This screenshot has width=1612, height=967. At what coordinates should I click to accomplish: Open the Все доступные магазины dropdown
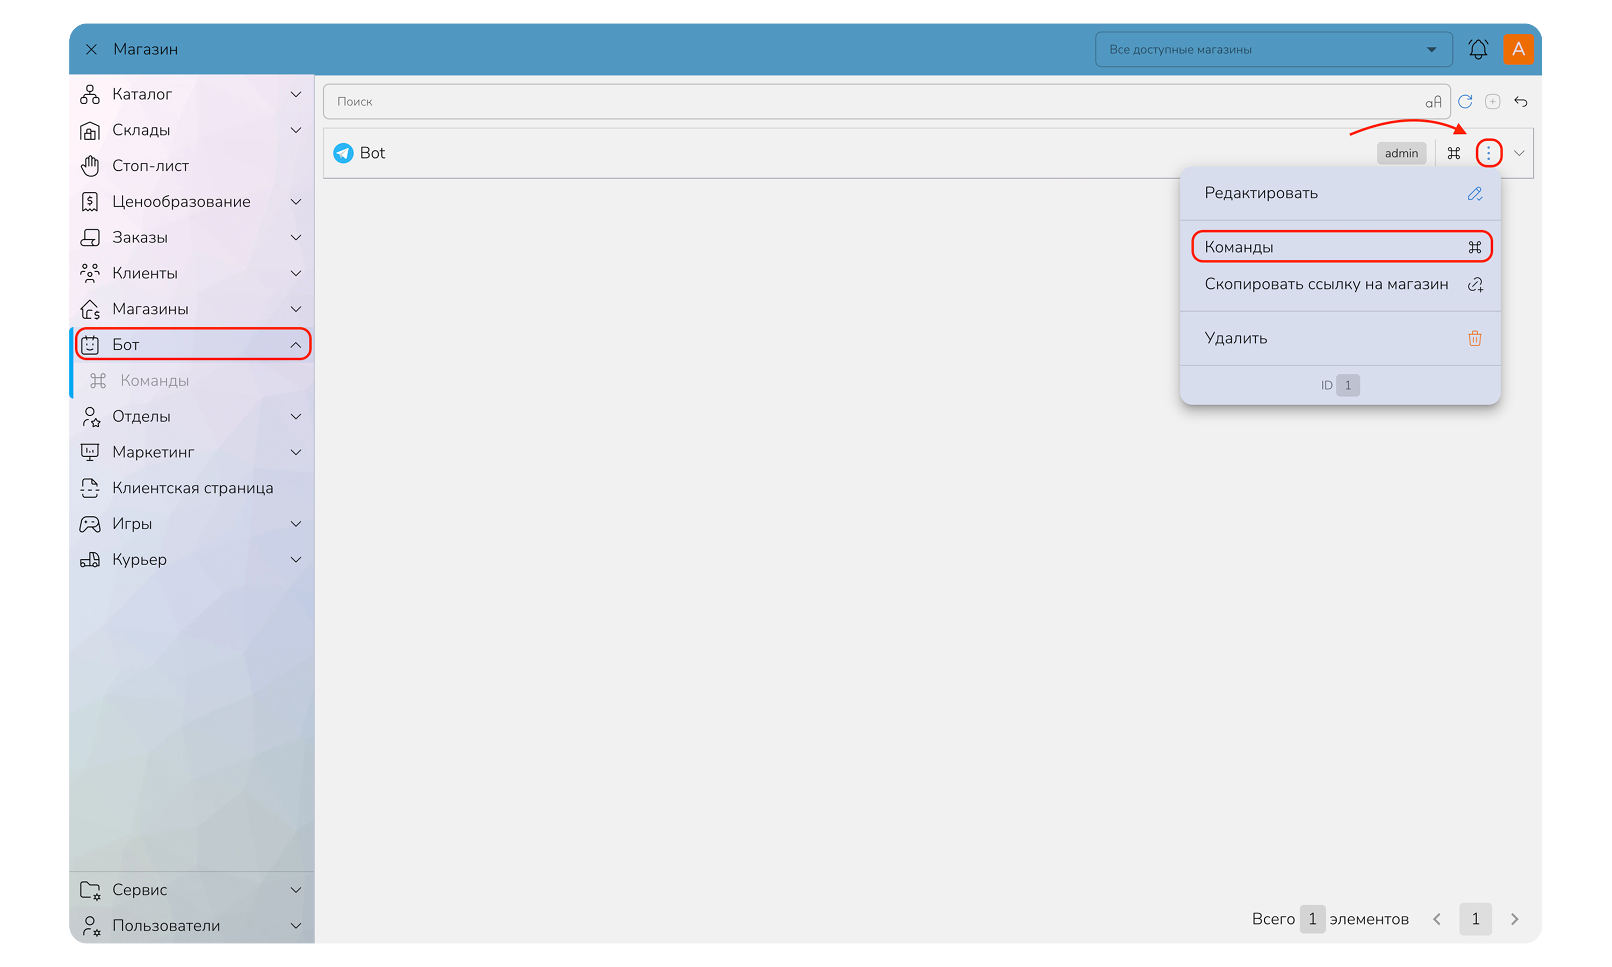(1273, 49)
